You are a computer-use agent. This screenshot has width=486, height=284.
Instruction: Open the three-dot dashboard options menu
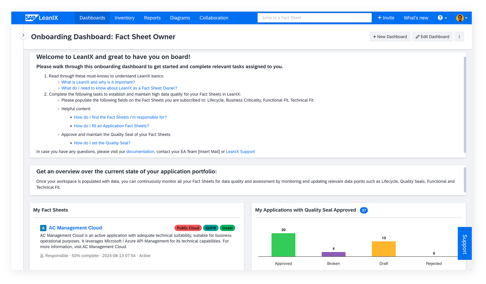click(x=459, y=37)
